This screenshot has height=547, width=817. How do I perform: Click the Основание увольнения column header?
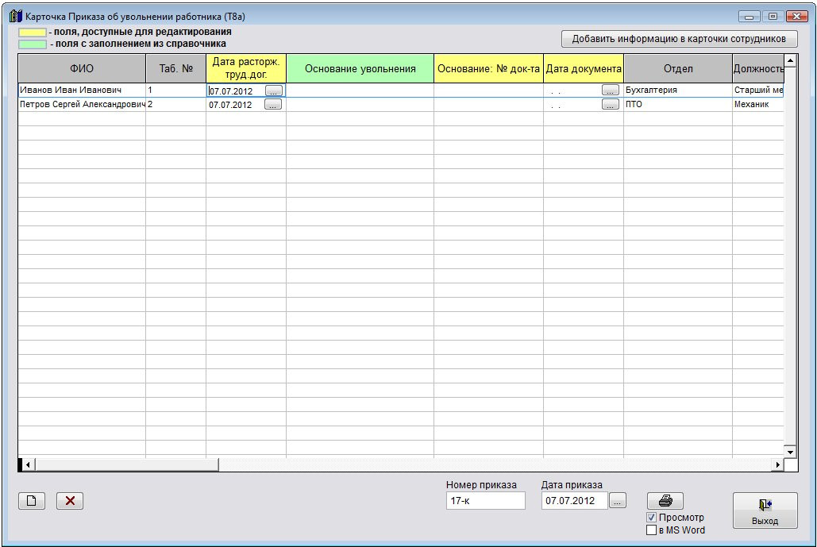tap(360, 68)
